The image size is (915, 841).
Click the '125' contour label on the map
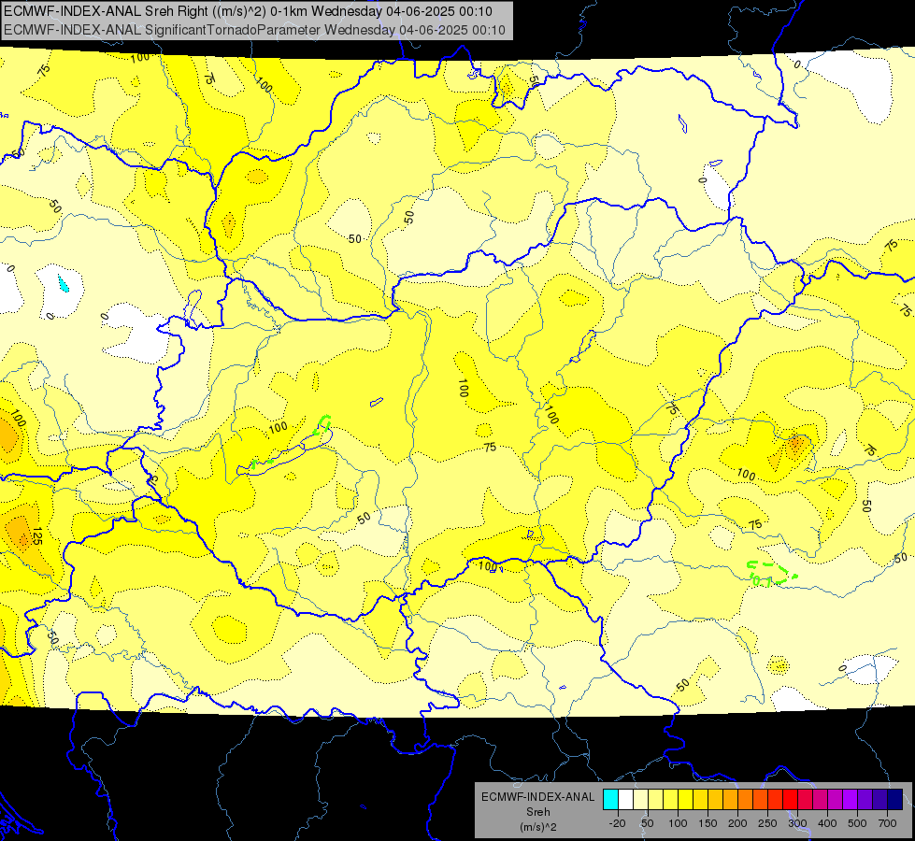pyautogui.click(x=36, y=536)
